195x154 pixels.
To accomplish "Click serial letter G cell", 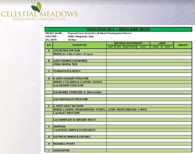I will tap(49, 137).
